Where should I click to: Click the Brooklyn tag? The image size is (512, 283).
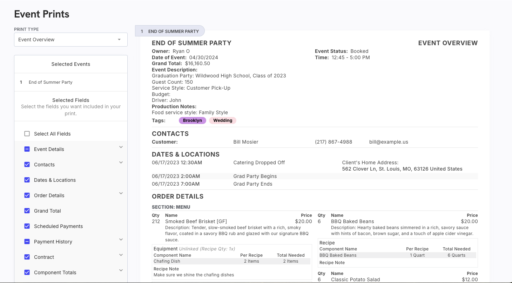pos(193,120)
